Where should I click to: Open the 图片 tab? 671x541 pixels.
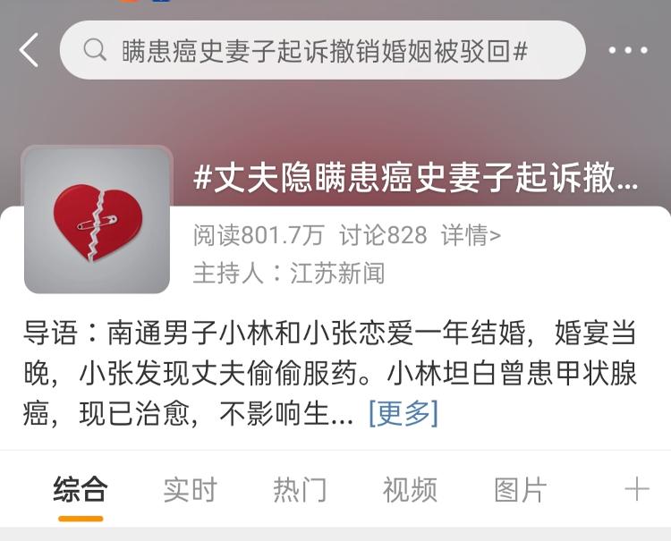tap(520, 489)
